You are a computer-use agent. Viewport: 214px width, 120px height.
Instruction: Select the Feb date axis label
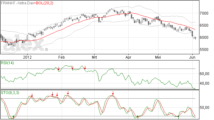pos(61,57)
